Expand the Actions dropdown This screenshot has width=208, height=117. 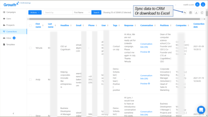click(x=35, y=12)
